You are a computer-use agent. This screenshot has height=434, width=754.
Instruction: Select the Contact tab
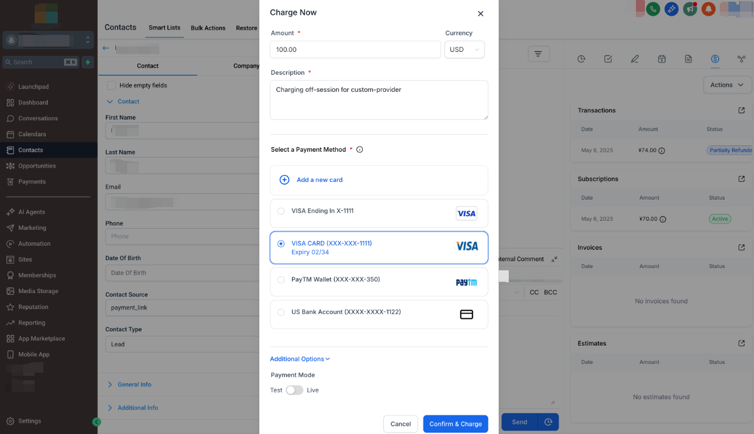click(x=147, y=66)
